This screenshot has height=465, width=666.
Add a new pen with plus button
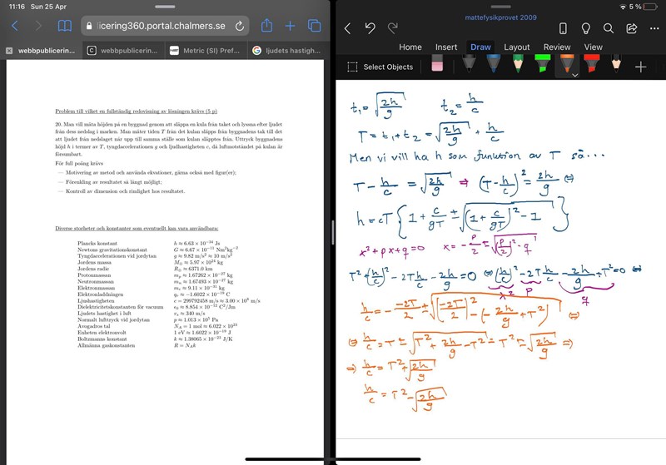640,67
